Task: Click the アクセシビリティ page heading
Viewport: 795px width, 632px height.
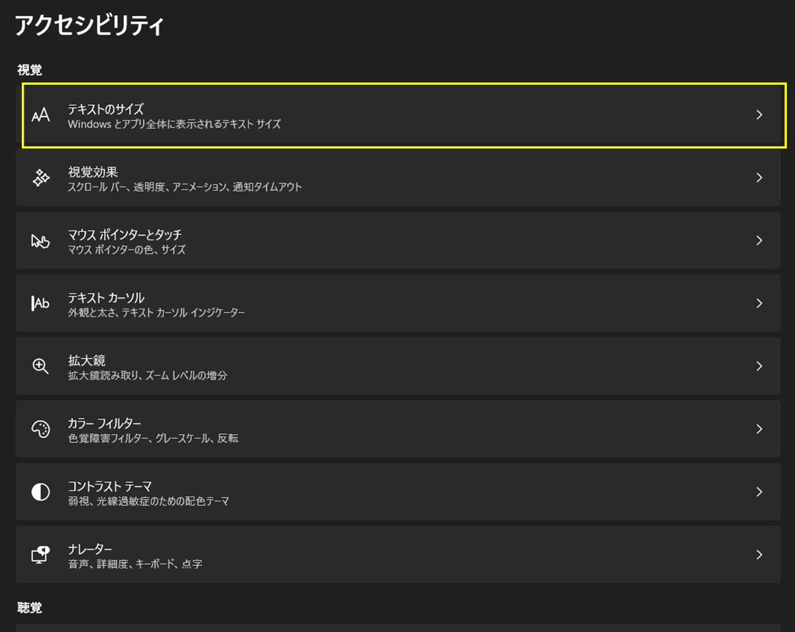Action: coord(89,26)
